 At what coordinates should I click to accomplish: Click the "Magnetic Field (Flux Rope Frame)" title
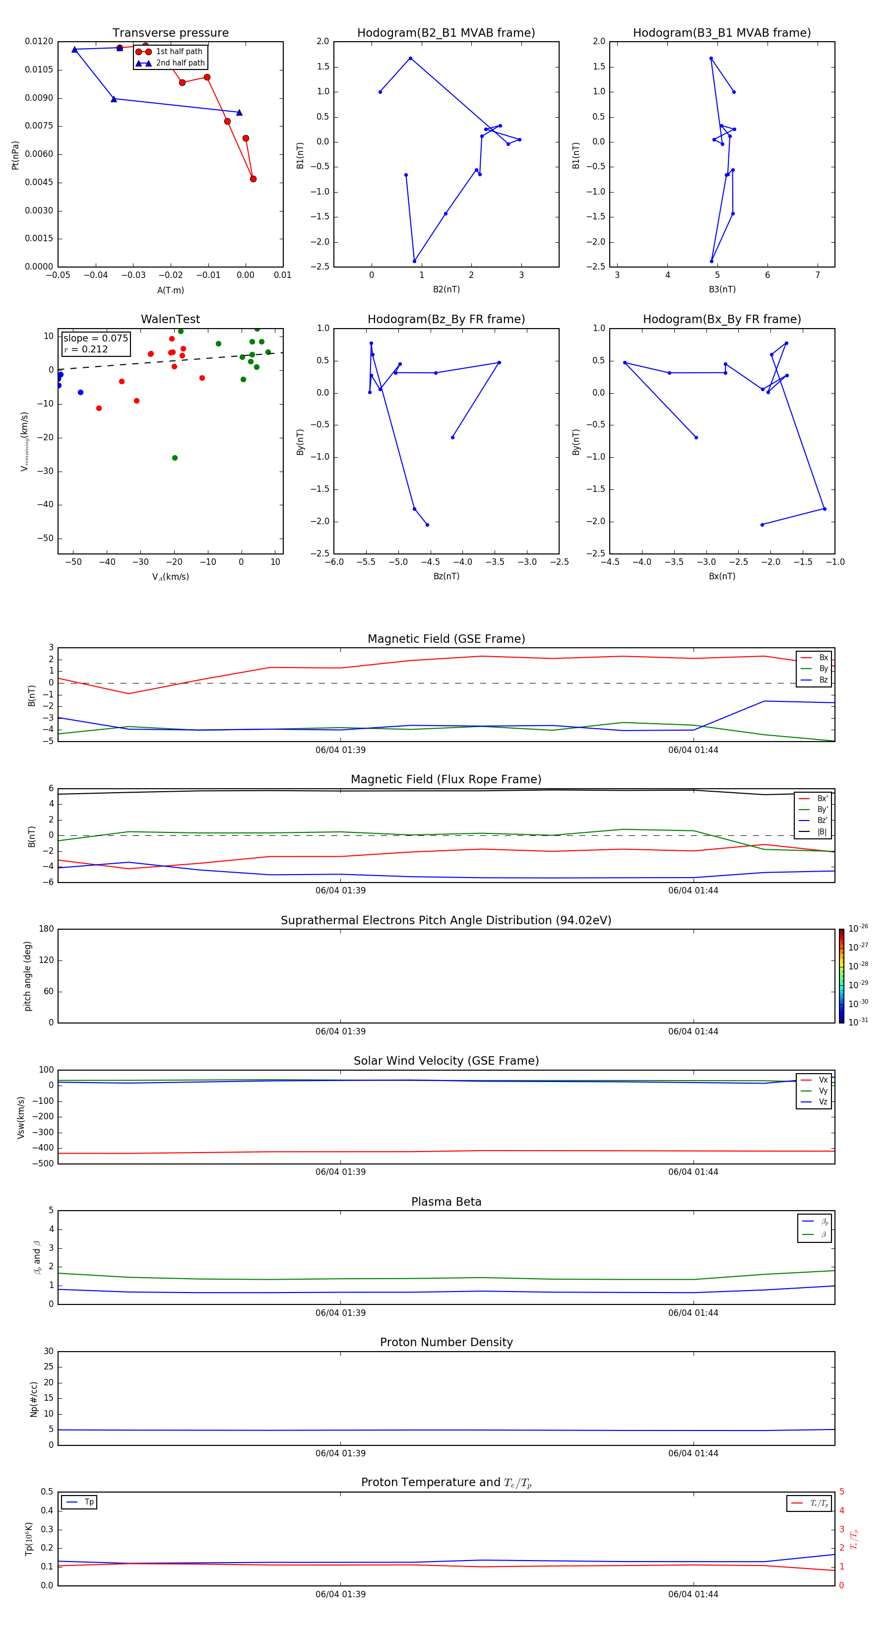pyautogui.click(x=446, y=780)
